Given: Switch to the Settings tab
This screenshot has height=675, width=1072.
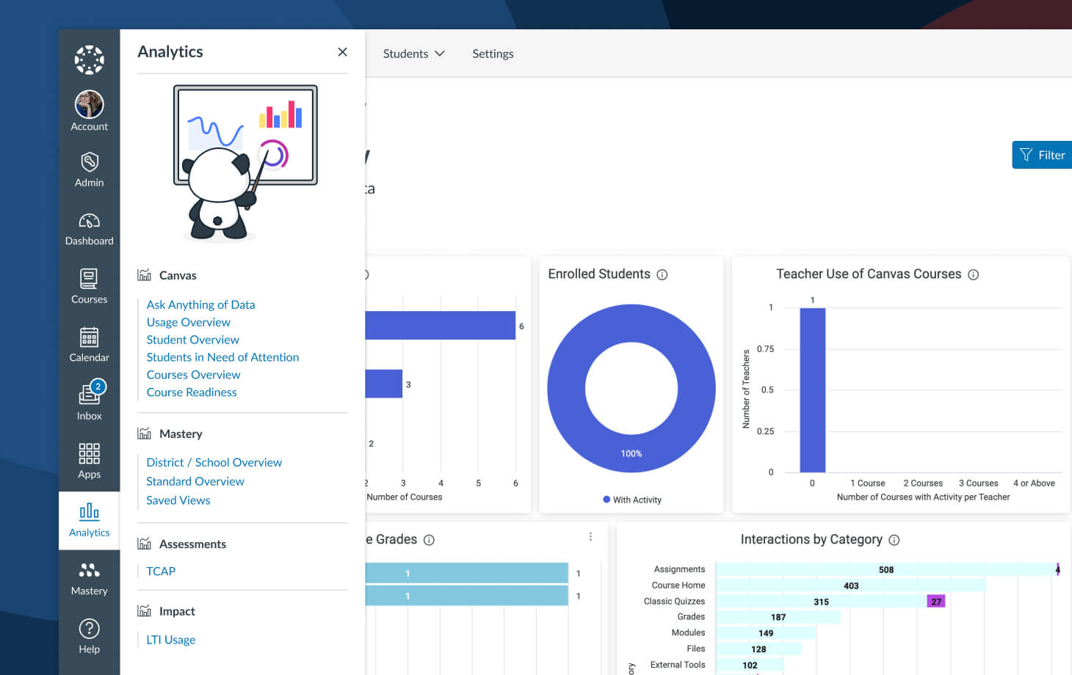Looking at the screenshot, I should 493,54.
